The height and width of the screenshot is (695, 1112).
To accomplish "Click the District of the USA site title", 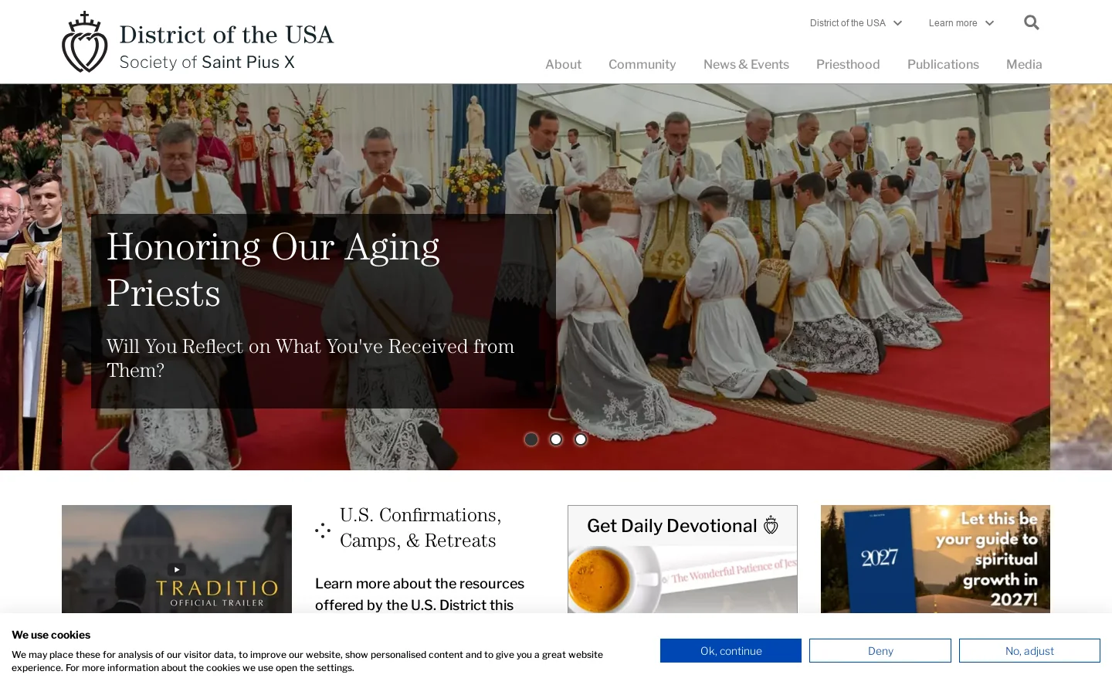I will (226, 35).
